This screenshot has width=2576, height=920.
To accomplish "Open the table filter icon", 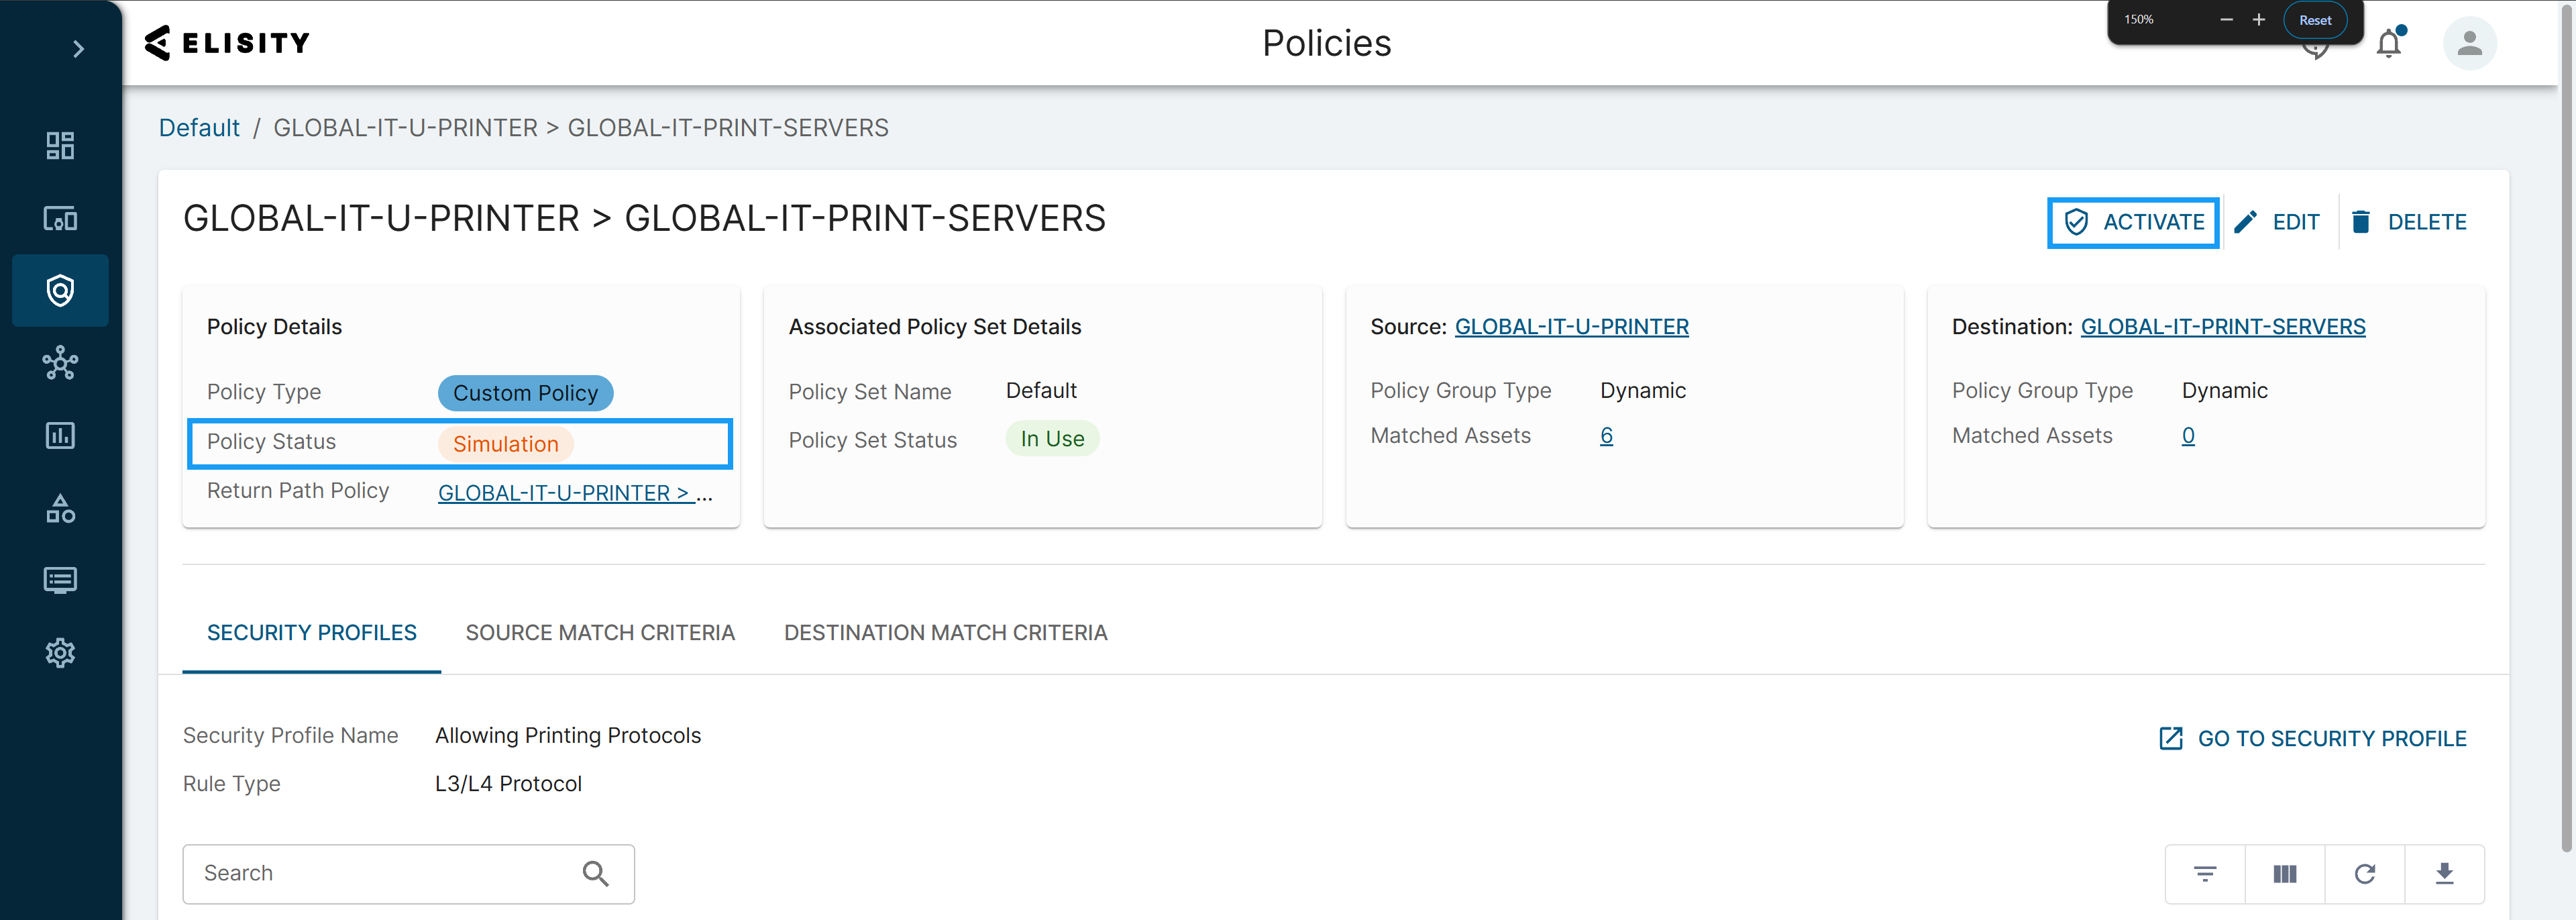I will [x=2204, y=874].
